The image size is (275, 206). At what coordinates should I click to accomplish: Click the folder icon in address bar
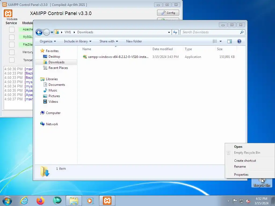point(57,32)
